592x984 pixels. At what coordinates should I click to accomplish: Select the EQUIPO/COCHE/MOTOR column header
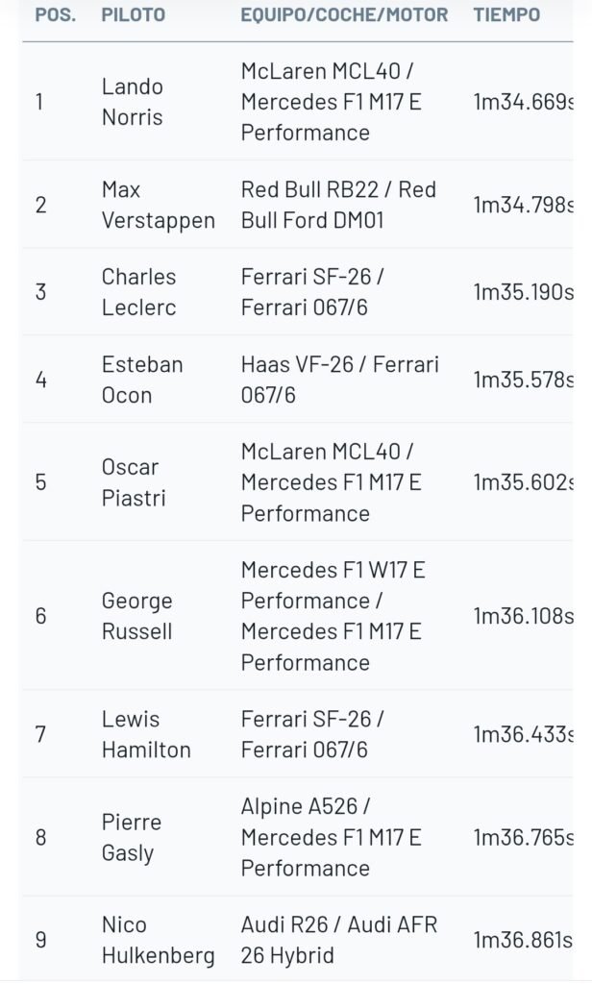click(344, 15)
